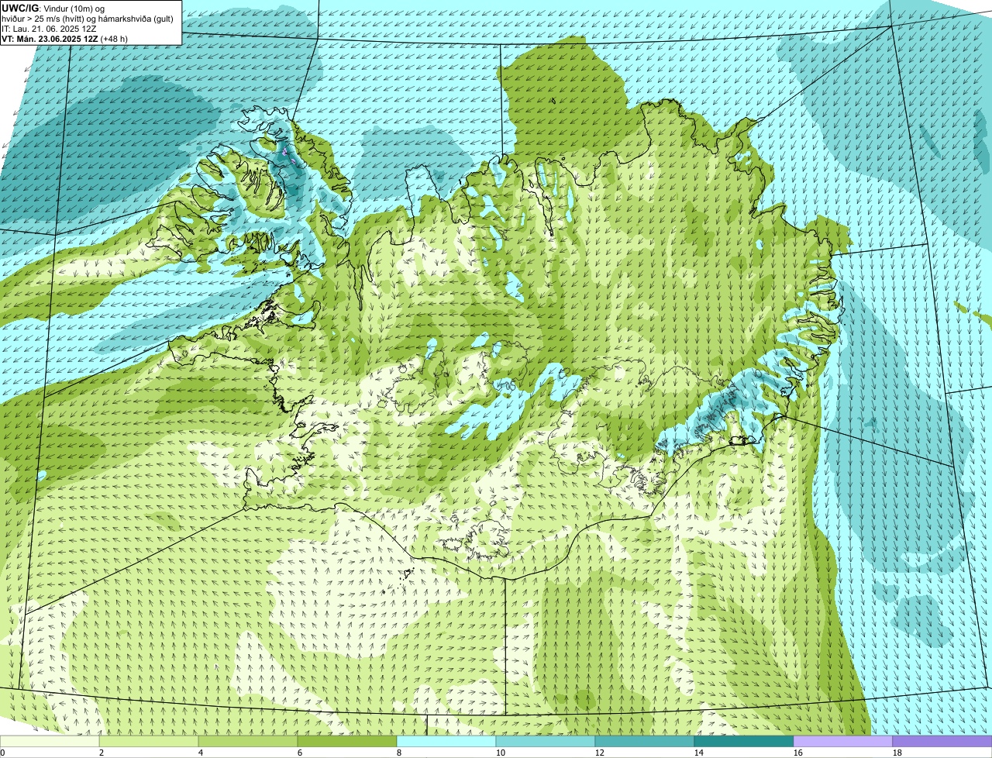Click the '8' label on the color scale

(x=399, y=753)
